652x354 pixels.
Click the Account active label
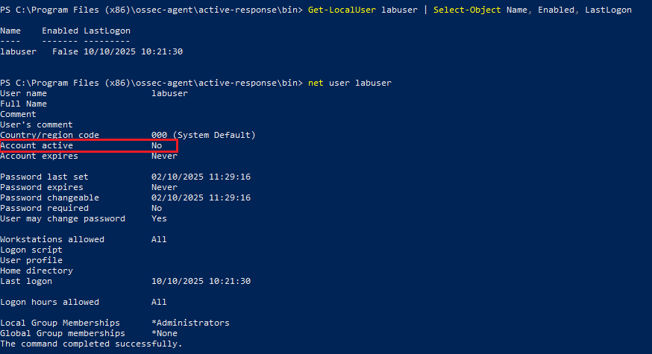tap(37, 145)
